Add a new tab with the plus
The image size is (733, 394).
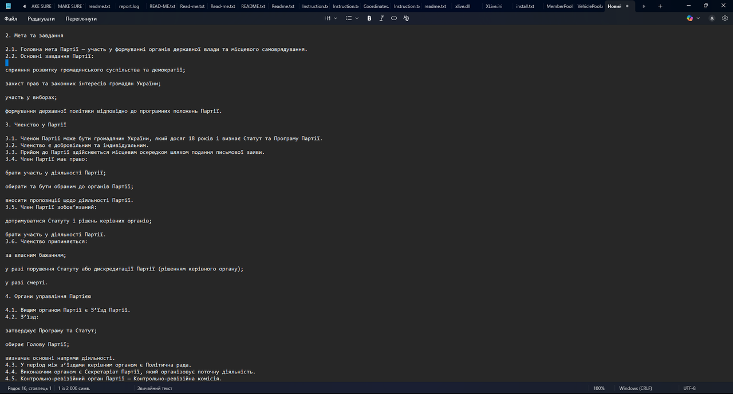660,6
